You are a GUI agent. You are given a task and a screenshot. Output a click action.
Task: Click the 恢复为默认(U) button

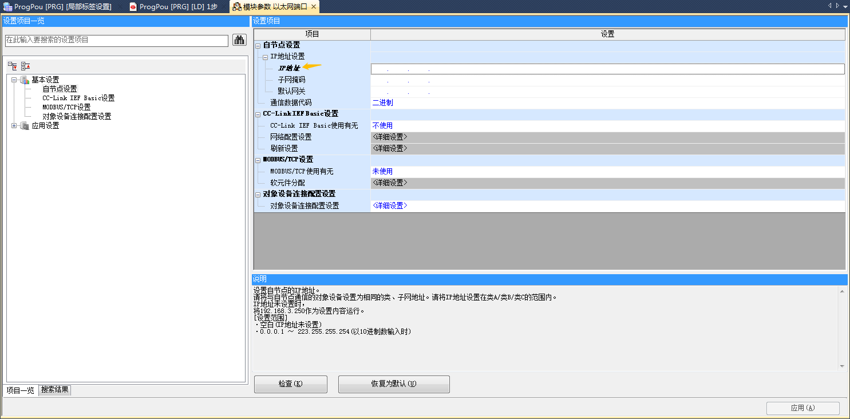click(x=394, y=384)
